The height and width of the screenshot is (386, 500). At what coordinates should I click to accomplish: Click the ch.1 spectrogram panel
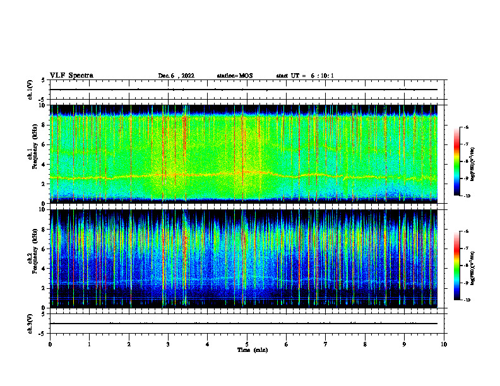tap(244, 154)
